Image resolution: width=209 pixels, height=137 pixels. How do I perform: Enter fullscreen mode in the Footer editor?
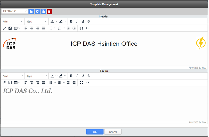click(81, 83)
